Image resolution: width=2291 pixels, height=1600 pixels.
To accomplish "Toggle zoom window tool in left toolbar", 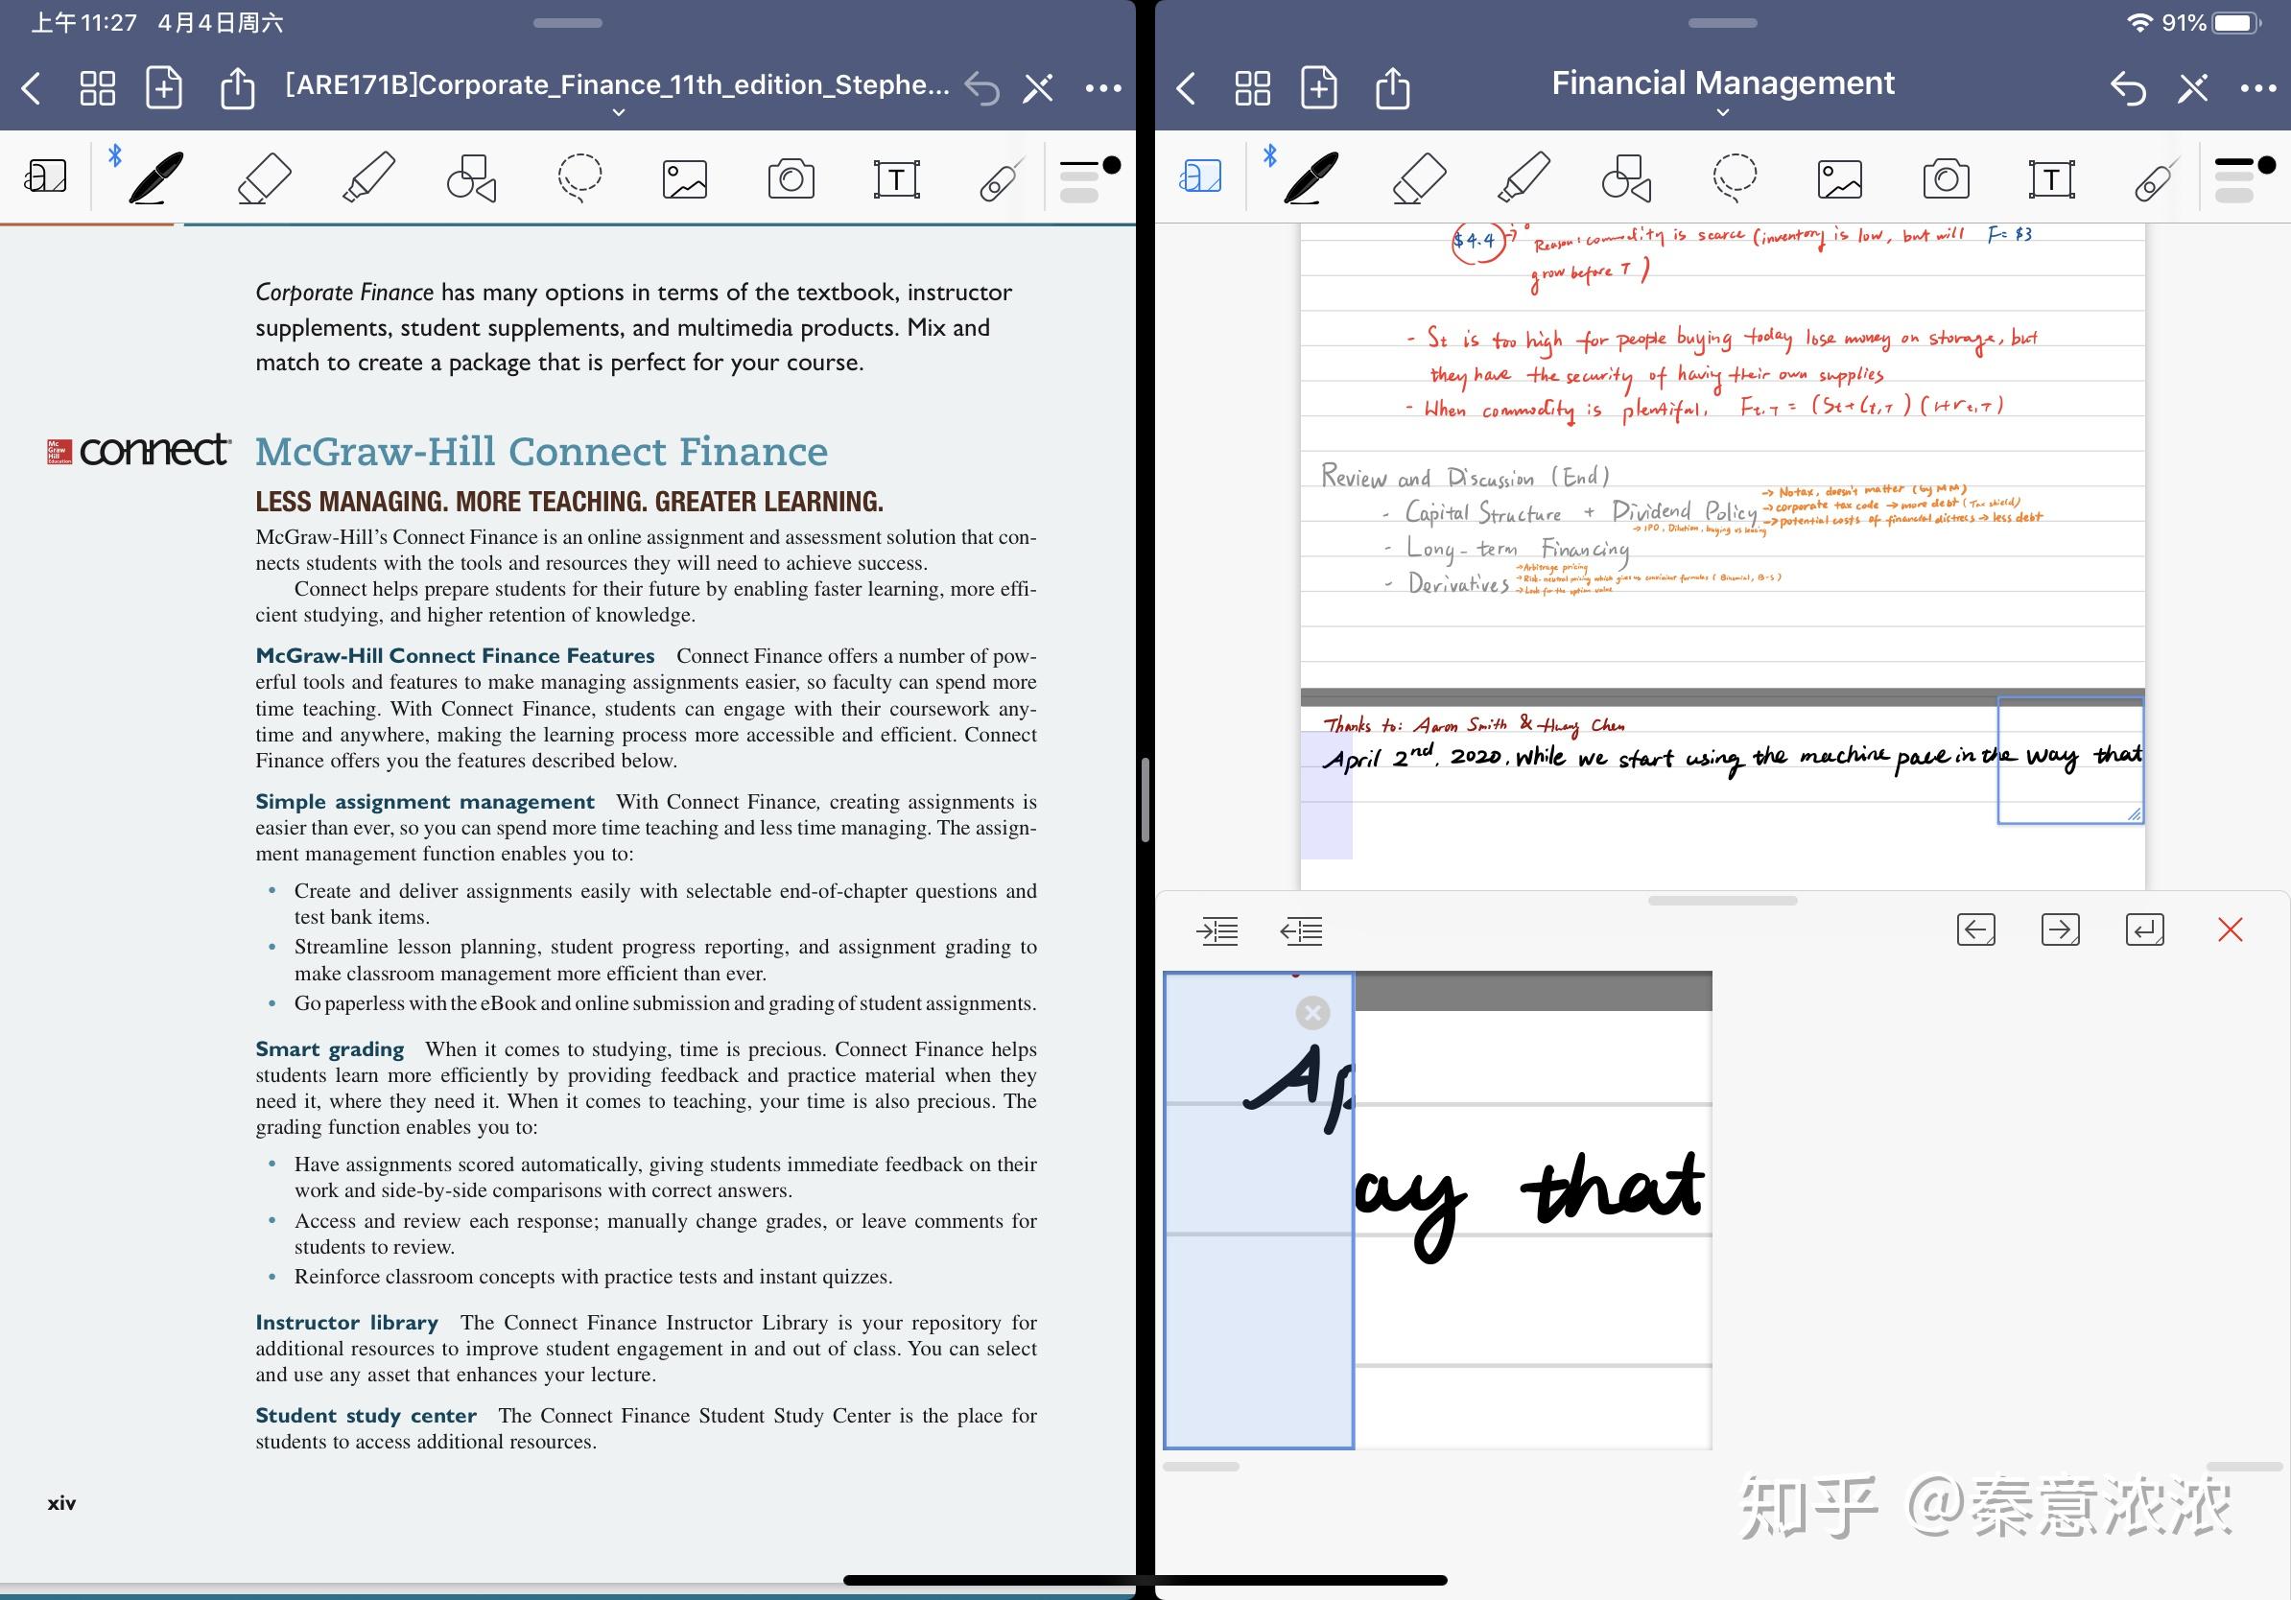I will coord(46,177).
